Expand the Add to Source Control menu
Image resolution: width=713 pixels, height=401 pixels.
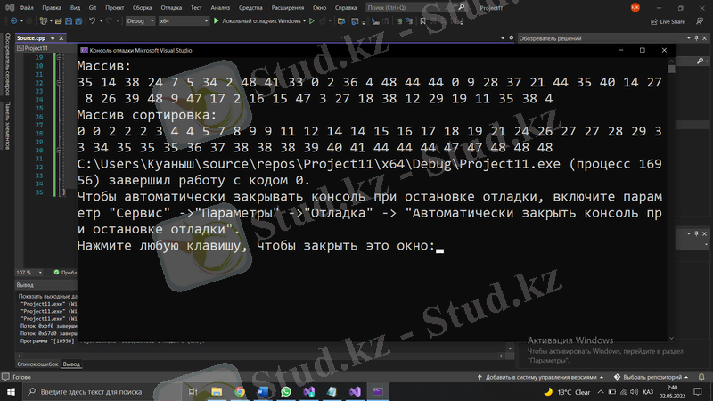(x=540, y=377)
